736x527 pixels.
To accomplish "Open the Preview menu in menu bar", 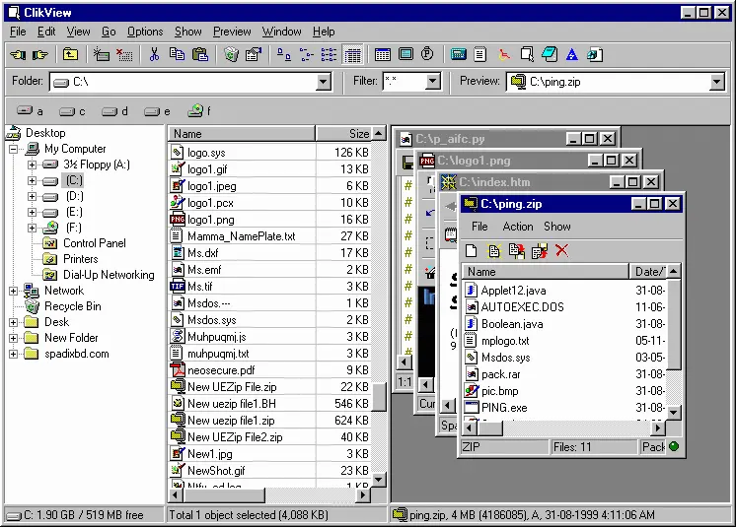I will [232, 32].
